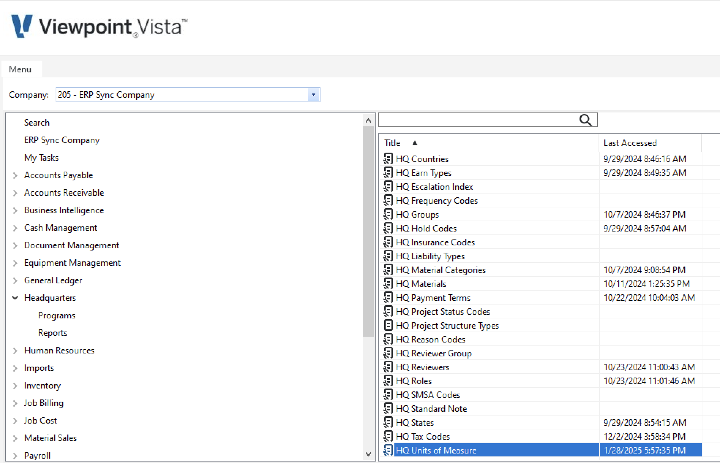Click the tree vertical scrollbar thumb

click(368, 231)
